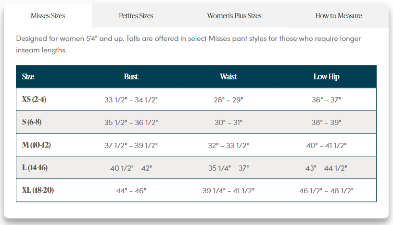This screenshot has width=393, height=225.
Task: Click the Low Hip column header
Action: (327, 76)
